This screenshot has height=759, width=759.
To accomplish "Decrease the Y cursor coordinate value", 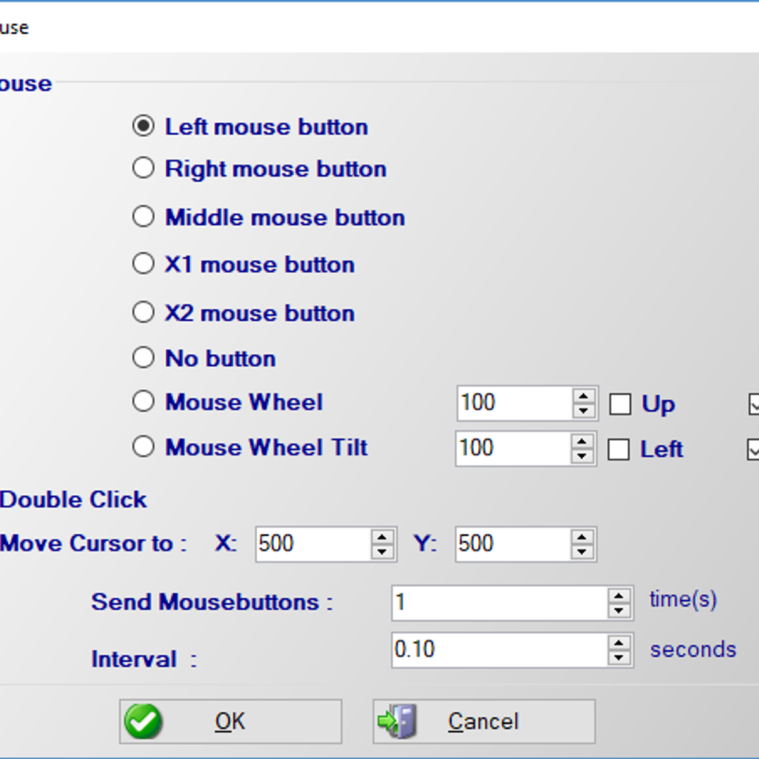I will (584, 552).
